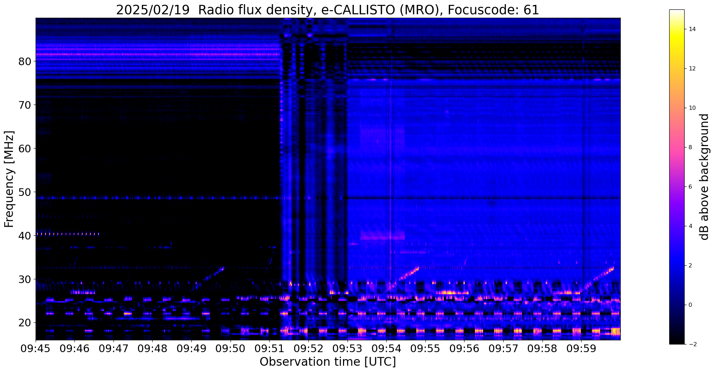
Task: Click the 'Frequency [MHz]' y-axis label
Action: coord(9,179)
